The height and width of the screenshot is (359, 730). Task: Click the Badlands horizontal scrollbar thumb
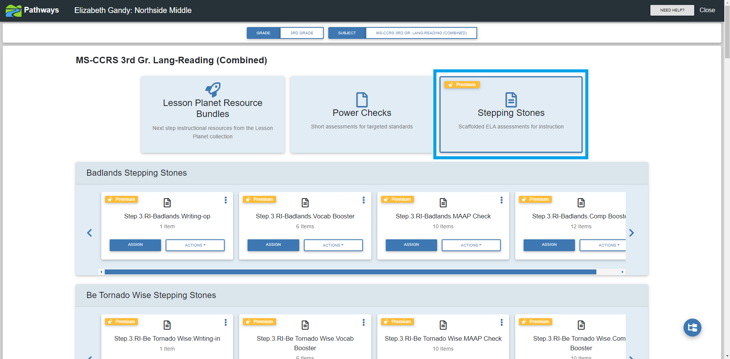click(x=350, y=272)
